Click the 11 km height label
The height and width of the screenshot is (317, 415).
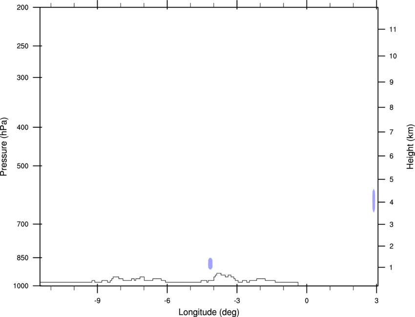coord(393,29)
